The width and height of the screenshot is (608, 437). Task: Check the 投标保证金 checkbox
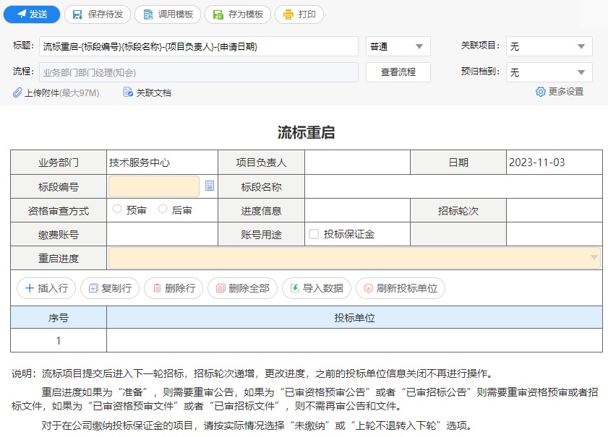click(314, 234)
